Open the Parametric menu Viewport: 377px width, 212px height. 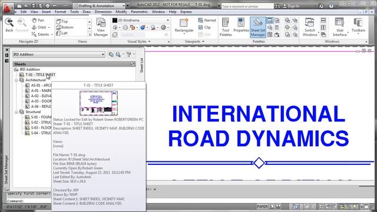tap(140, 12)
